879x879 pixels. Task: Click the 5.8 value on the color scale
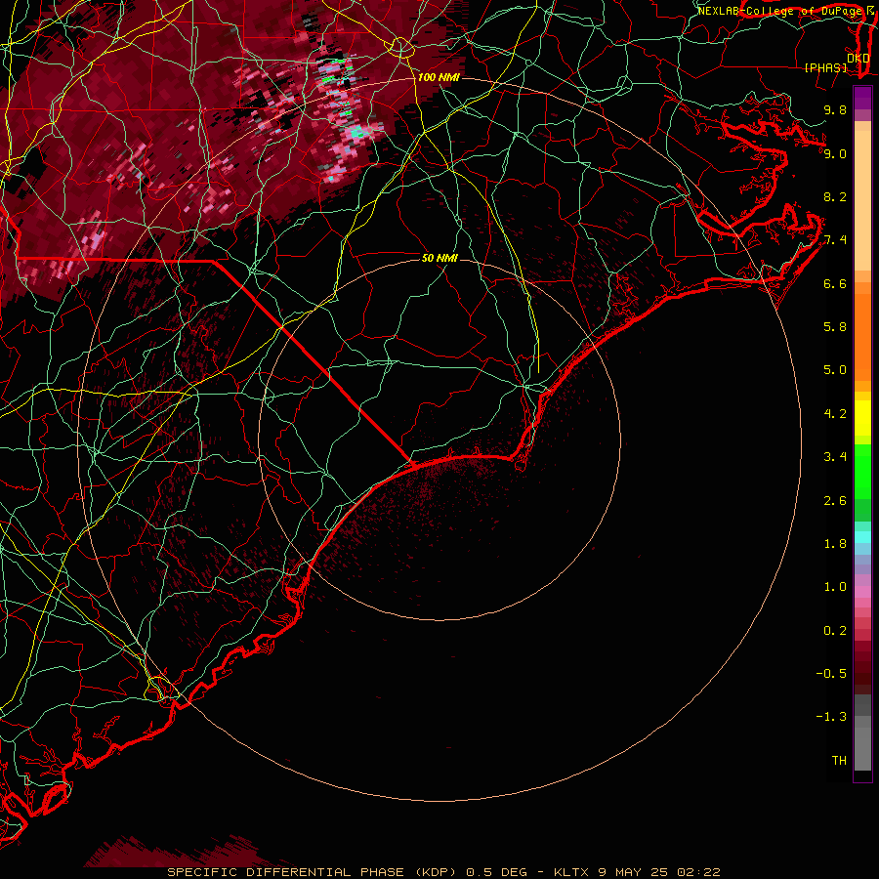(x=835, y=327)
